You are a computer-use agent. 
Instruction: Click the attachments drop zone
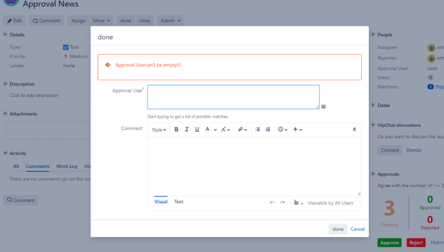pos(48,130)
